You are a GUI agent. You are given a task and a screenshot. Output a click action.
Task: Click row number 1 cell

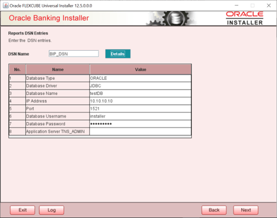coord(17,78)
